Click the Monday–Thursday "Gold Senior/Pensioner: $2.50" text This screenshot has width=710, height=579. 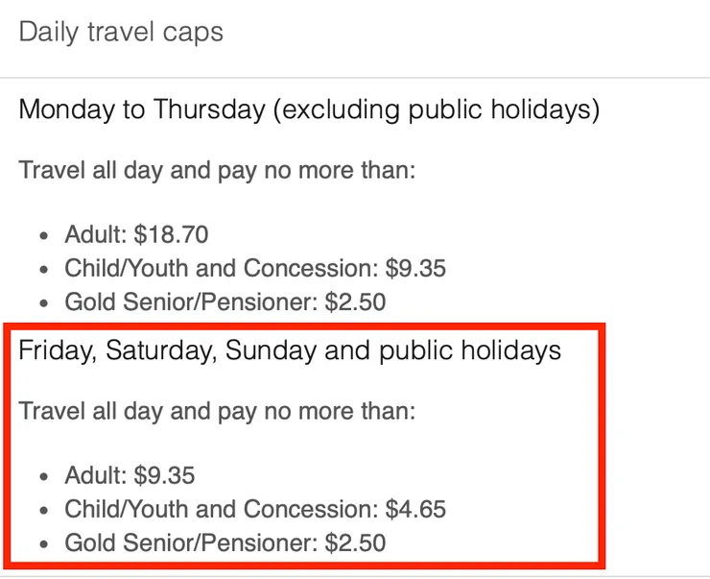point(225,302)
